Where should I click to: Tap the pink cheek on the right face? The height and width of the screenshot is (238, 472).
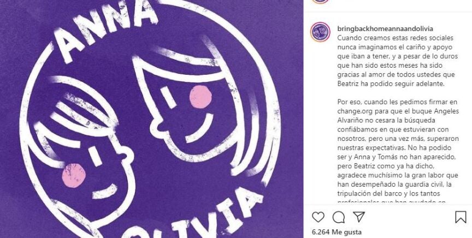[200, 97]
